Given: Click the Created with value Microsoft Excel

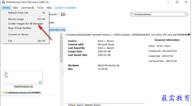Looking at the screenshot, I should [106, 45].
